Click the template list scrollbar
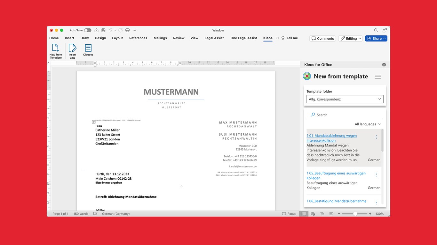 382,140
